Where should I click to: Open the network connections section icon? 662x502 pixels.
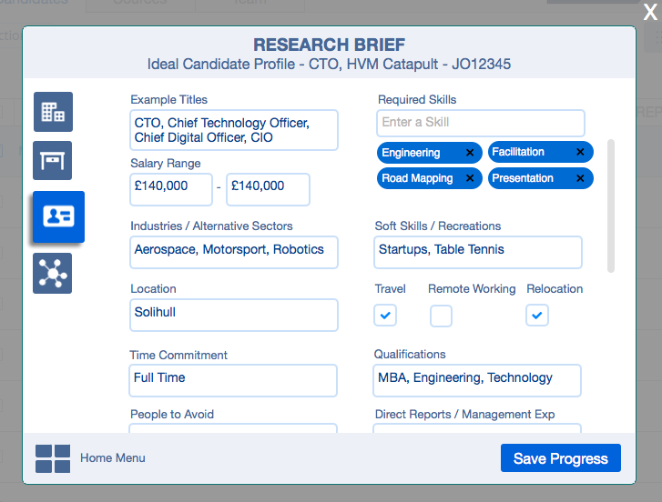(x=52, y=273)
